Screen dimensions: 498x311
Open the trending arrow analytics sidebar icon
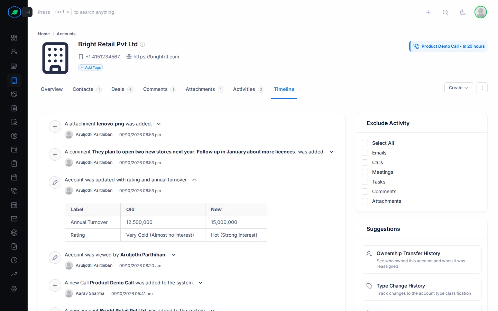coord(14,274)
